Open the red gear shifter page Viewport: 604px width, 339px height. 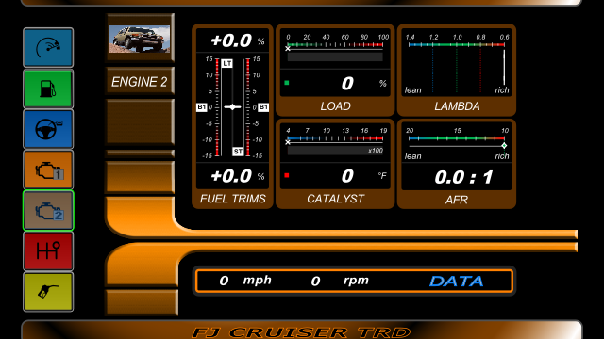click(x=48, y=251)
